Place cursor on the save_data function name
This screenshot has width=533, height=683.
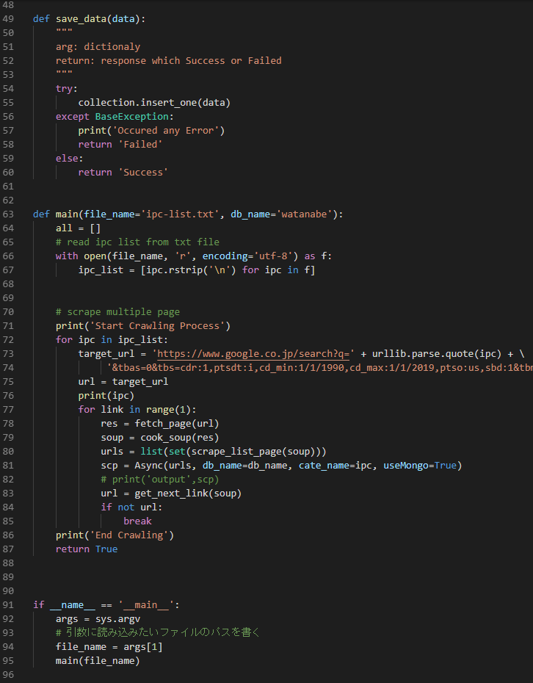81,18
